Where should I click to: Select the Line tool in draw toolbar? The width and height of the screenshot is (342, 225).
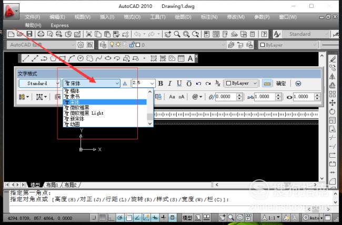tap(26, 58)
